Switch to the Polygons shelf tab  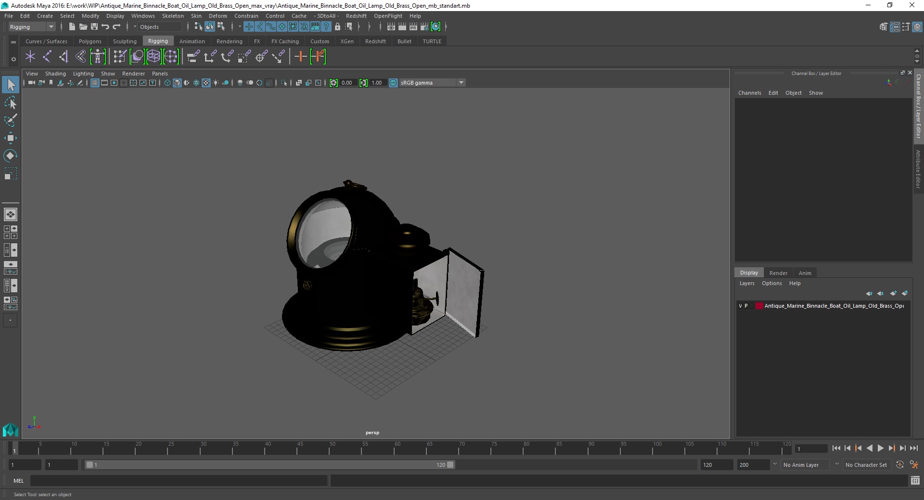(90, 41)
